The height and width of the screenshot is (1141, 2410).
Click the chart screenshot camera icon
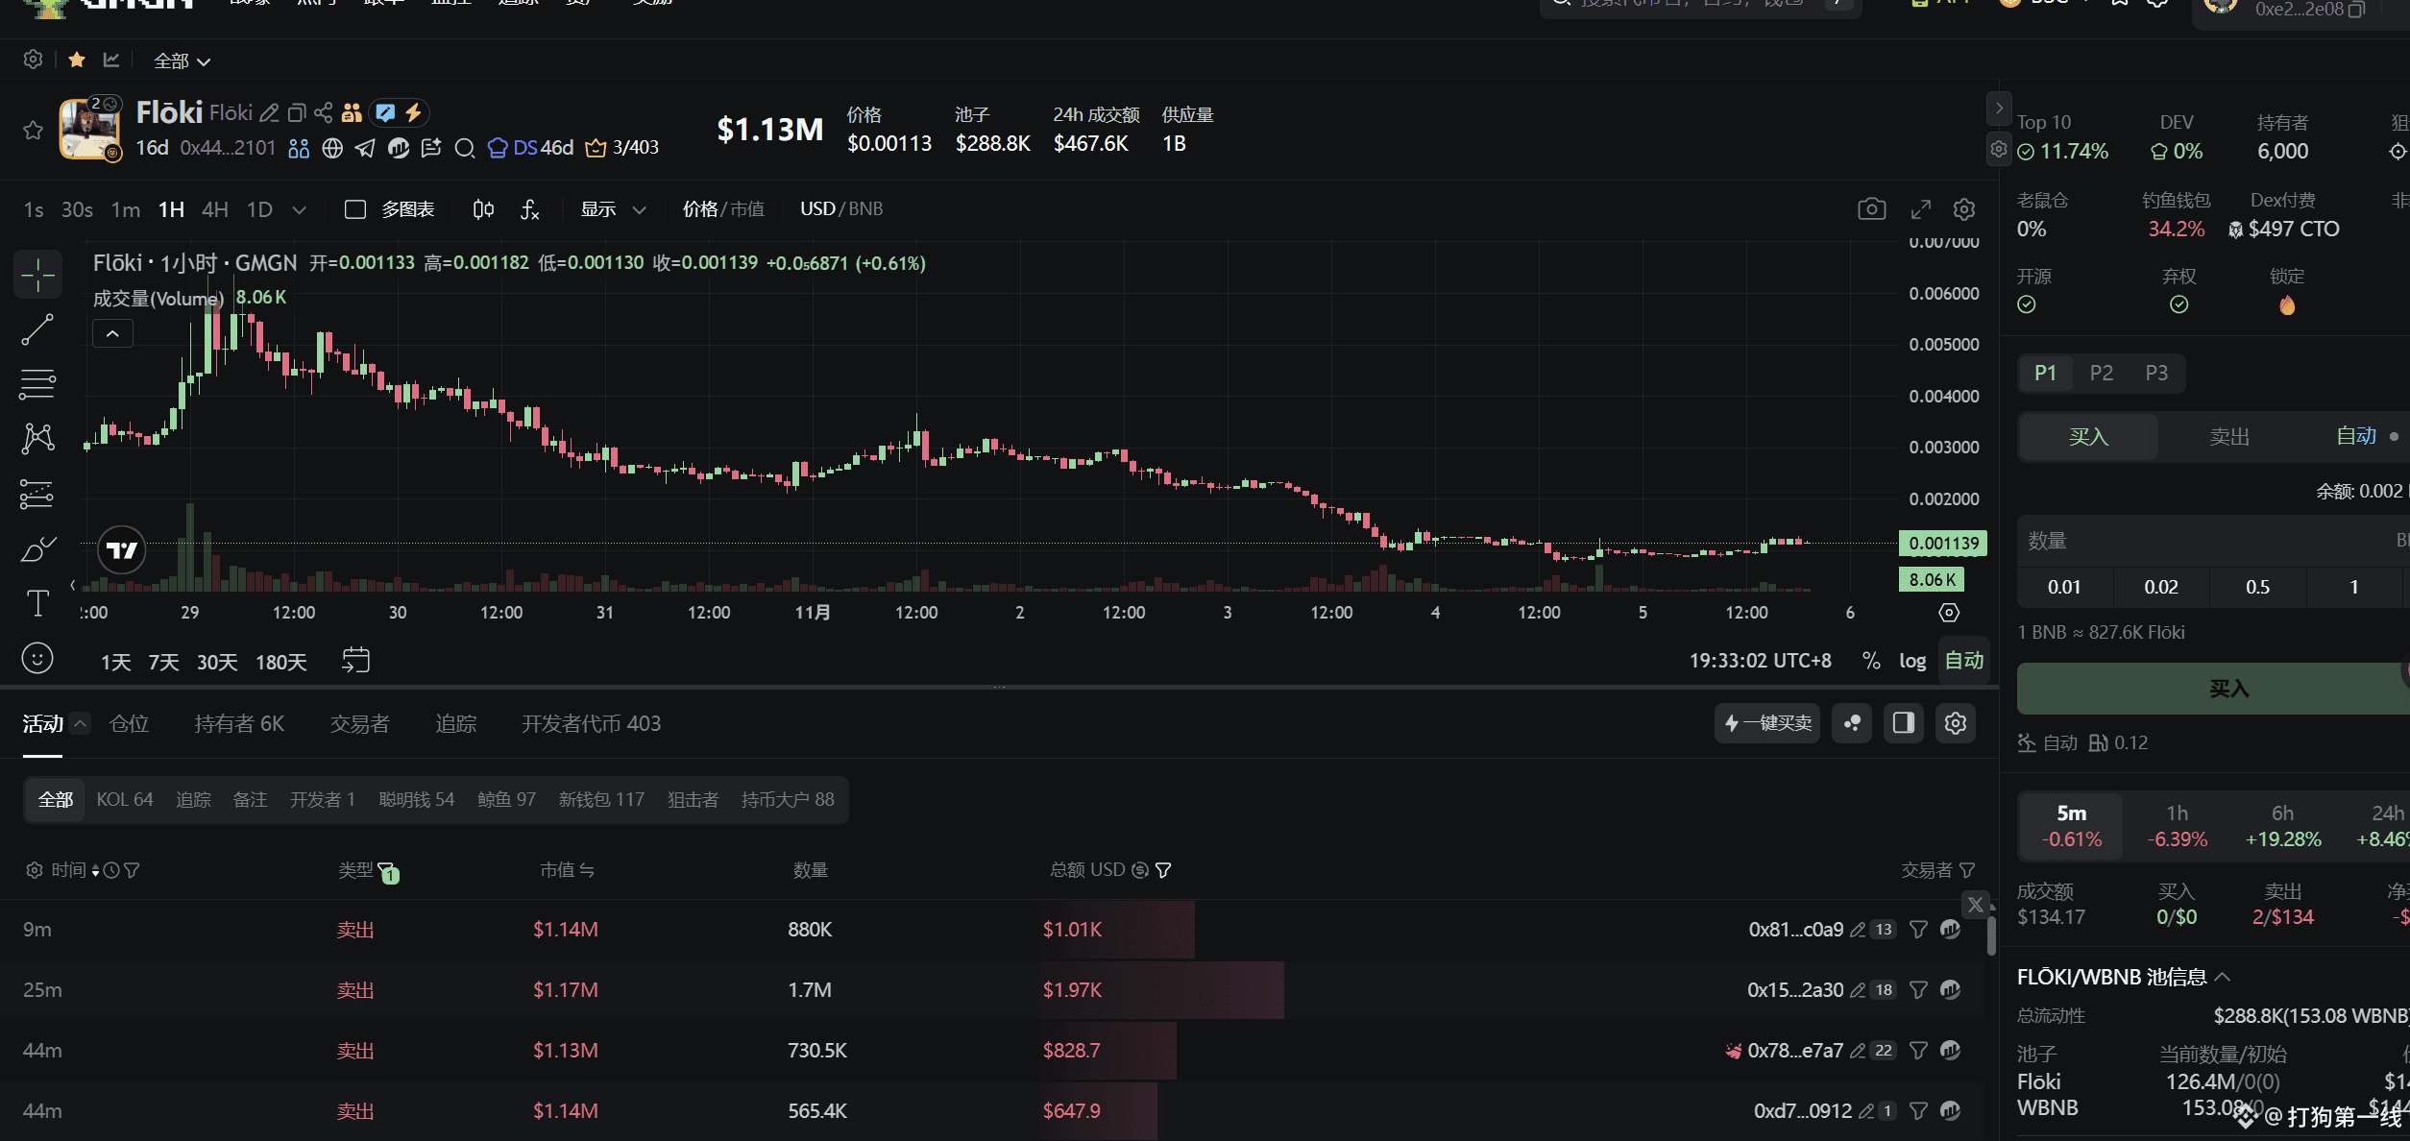click(1871, 209)
